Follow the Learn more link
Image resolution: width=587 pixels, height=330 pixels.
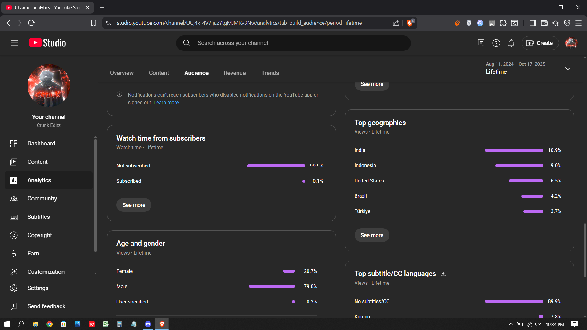[166, 102]
